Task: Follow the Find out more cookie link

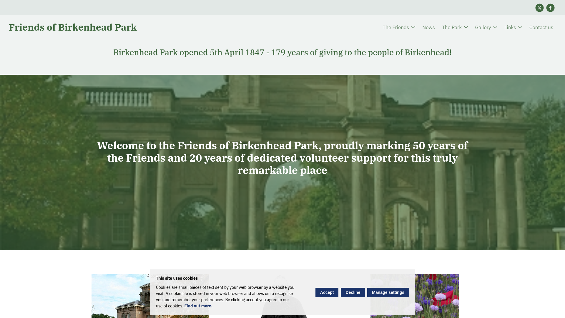Action: point(198,306)
